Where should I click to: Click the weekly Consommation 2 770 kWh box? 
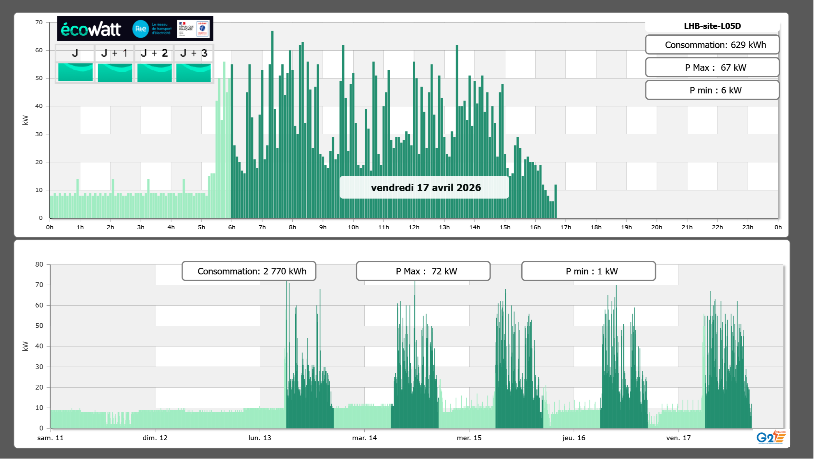tap(249, 271)
